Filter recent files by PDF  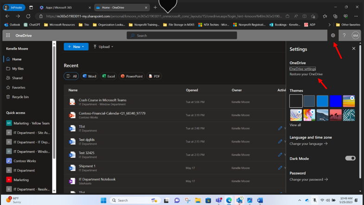[154, 76]
